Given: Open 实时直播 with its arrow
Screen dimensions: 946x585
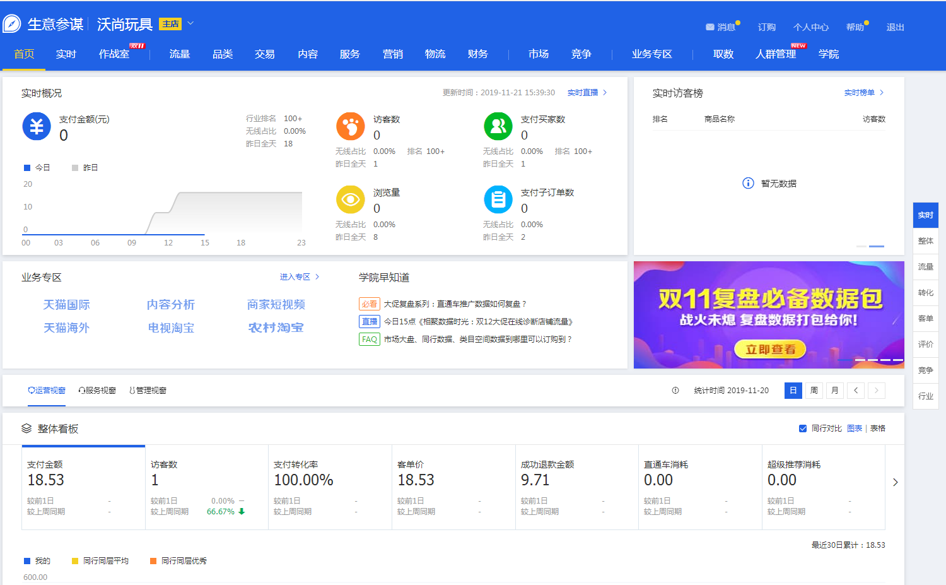Looking at the screenshot, I should (x=587, y=92).
